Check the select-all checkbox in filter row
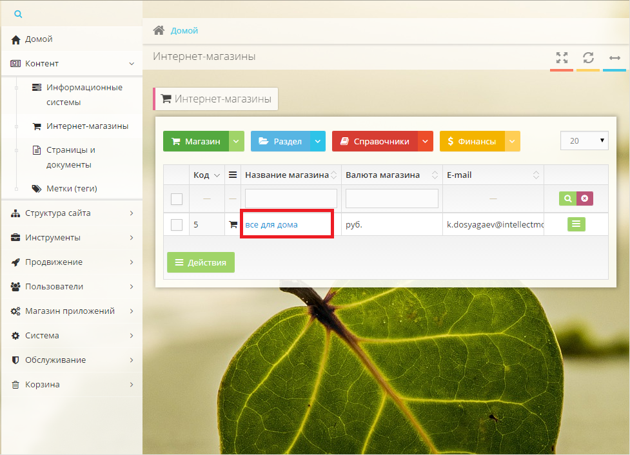The image size is (630, 455). tap(177, 199)
